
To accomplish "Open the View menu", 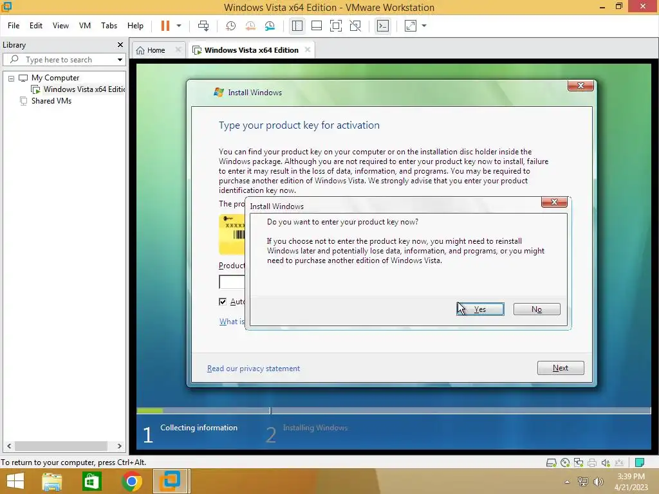I will tap(60, 26).
